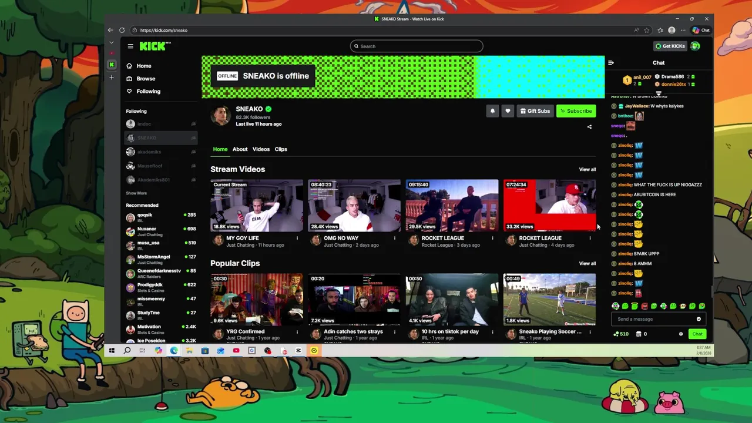Image resolution: width=752 pixels, height=423 pixels.
Task: Open the 09:15:40 ROCKET LEAGUE video thumbnail
Action: tap(452, 206)
